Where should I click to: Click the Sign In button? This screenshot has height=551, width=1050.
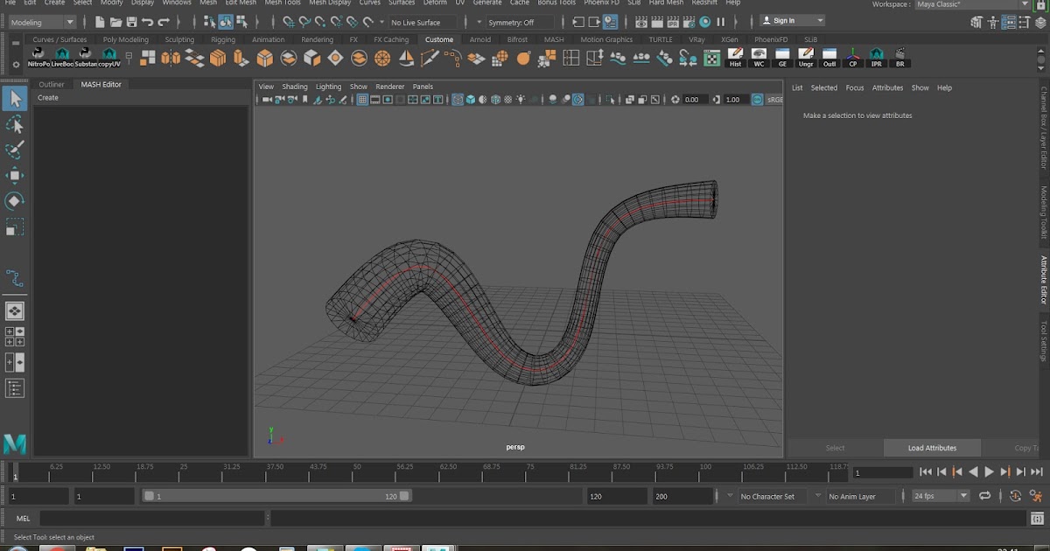point(785,19)
